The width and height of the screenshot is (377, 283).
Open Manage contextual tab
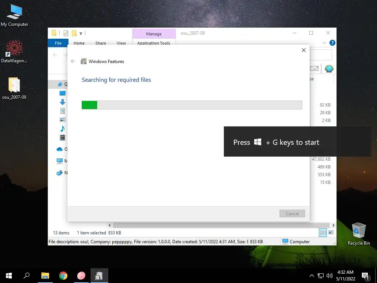click(x=154, y=34)
